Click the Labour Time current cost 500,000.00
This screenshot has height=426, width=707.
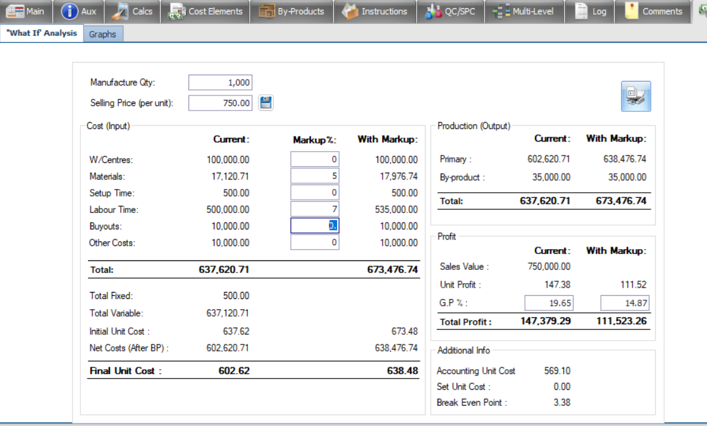228,210
